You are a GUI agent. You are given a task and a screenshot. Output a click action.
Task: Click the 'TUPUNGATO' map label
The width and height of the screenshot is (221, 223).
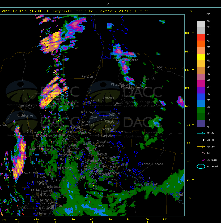[43, 184]
